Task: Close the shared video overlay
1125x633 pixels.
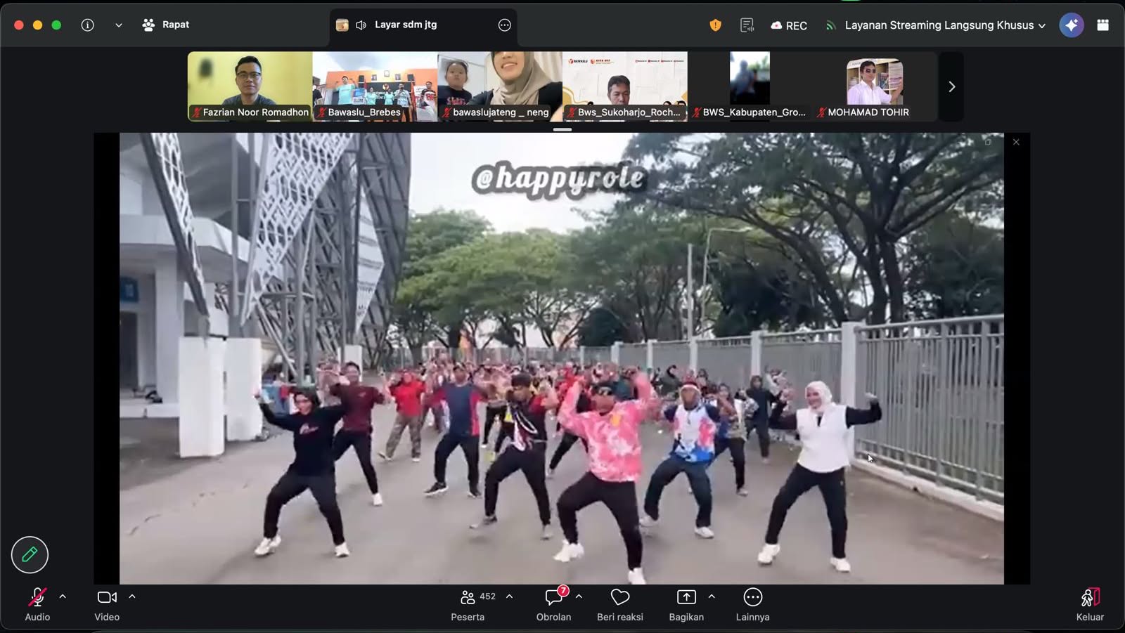Action: 1016,142
